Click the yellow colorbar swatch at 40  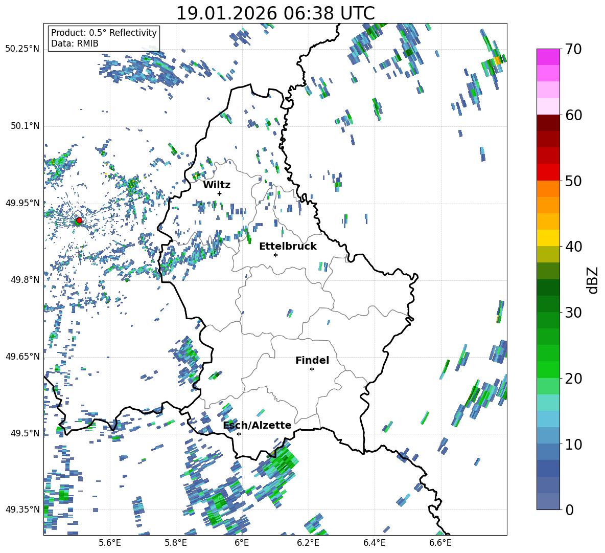pos(548,238)
